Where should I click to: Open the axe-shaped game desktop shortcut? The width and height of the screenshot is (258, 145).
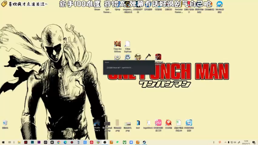148,57
